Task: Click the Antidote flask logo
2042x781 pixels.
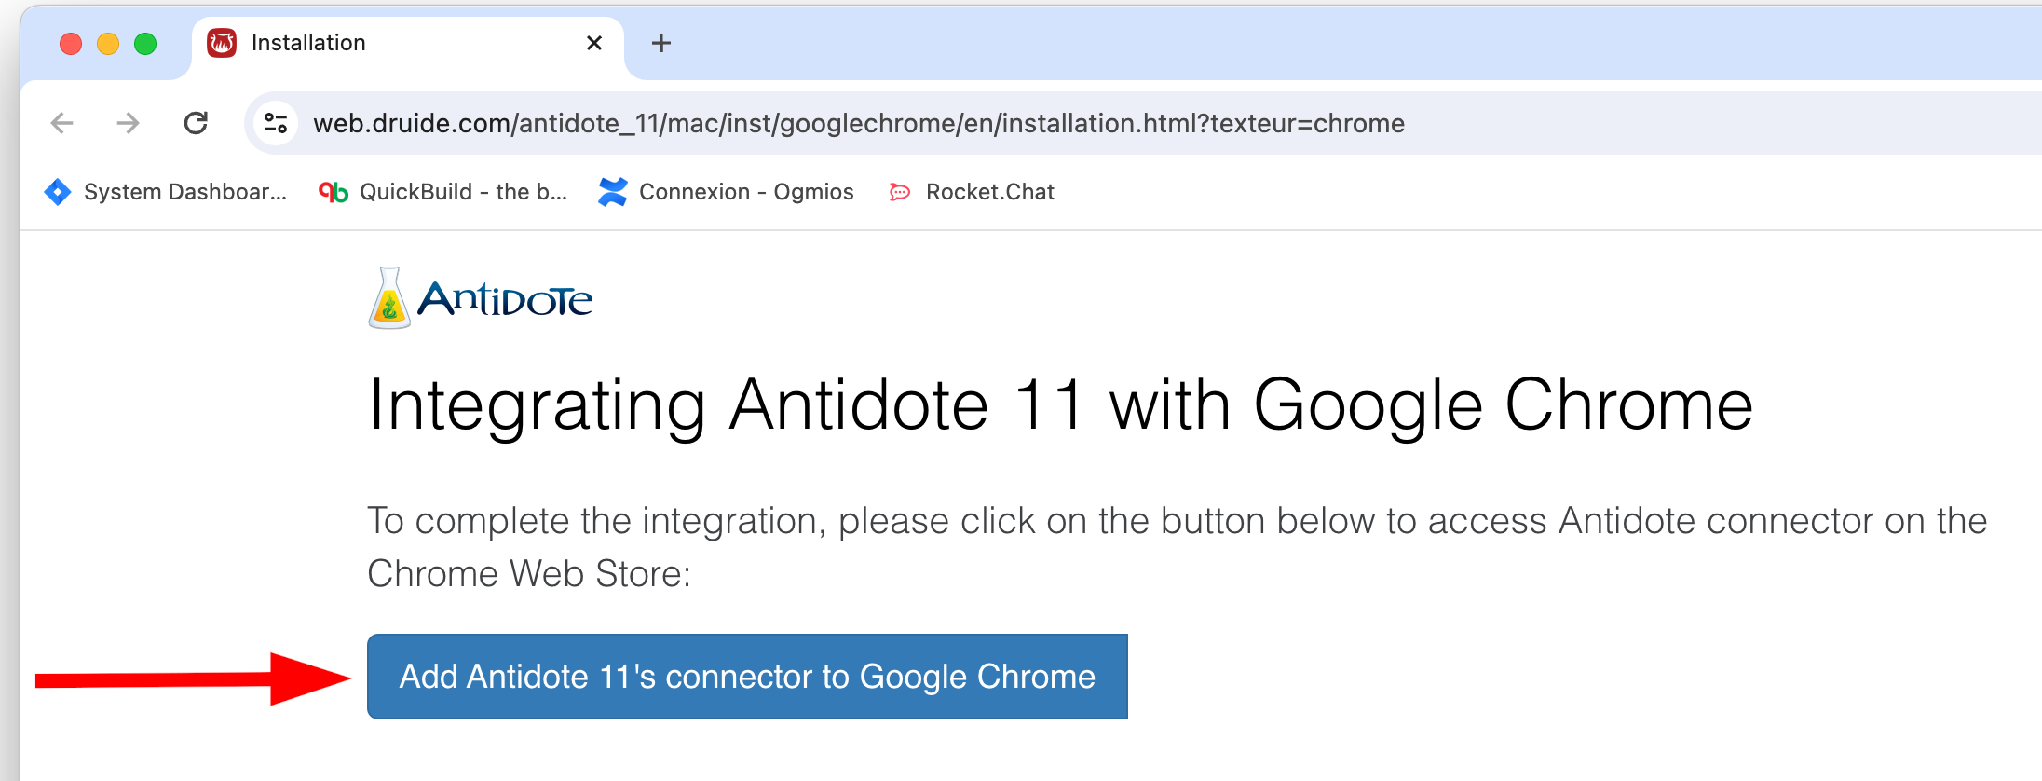Action: click(389, 299)
